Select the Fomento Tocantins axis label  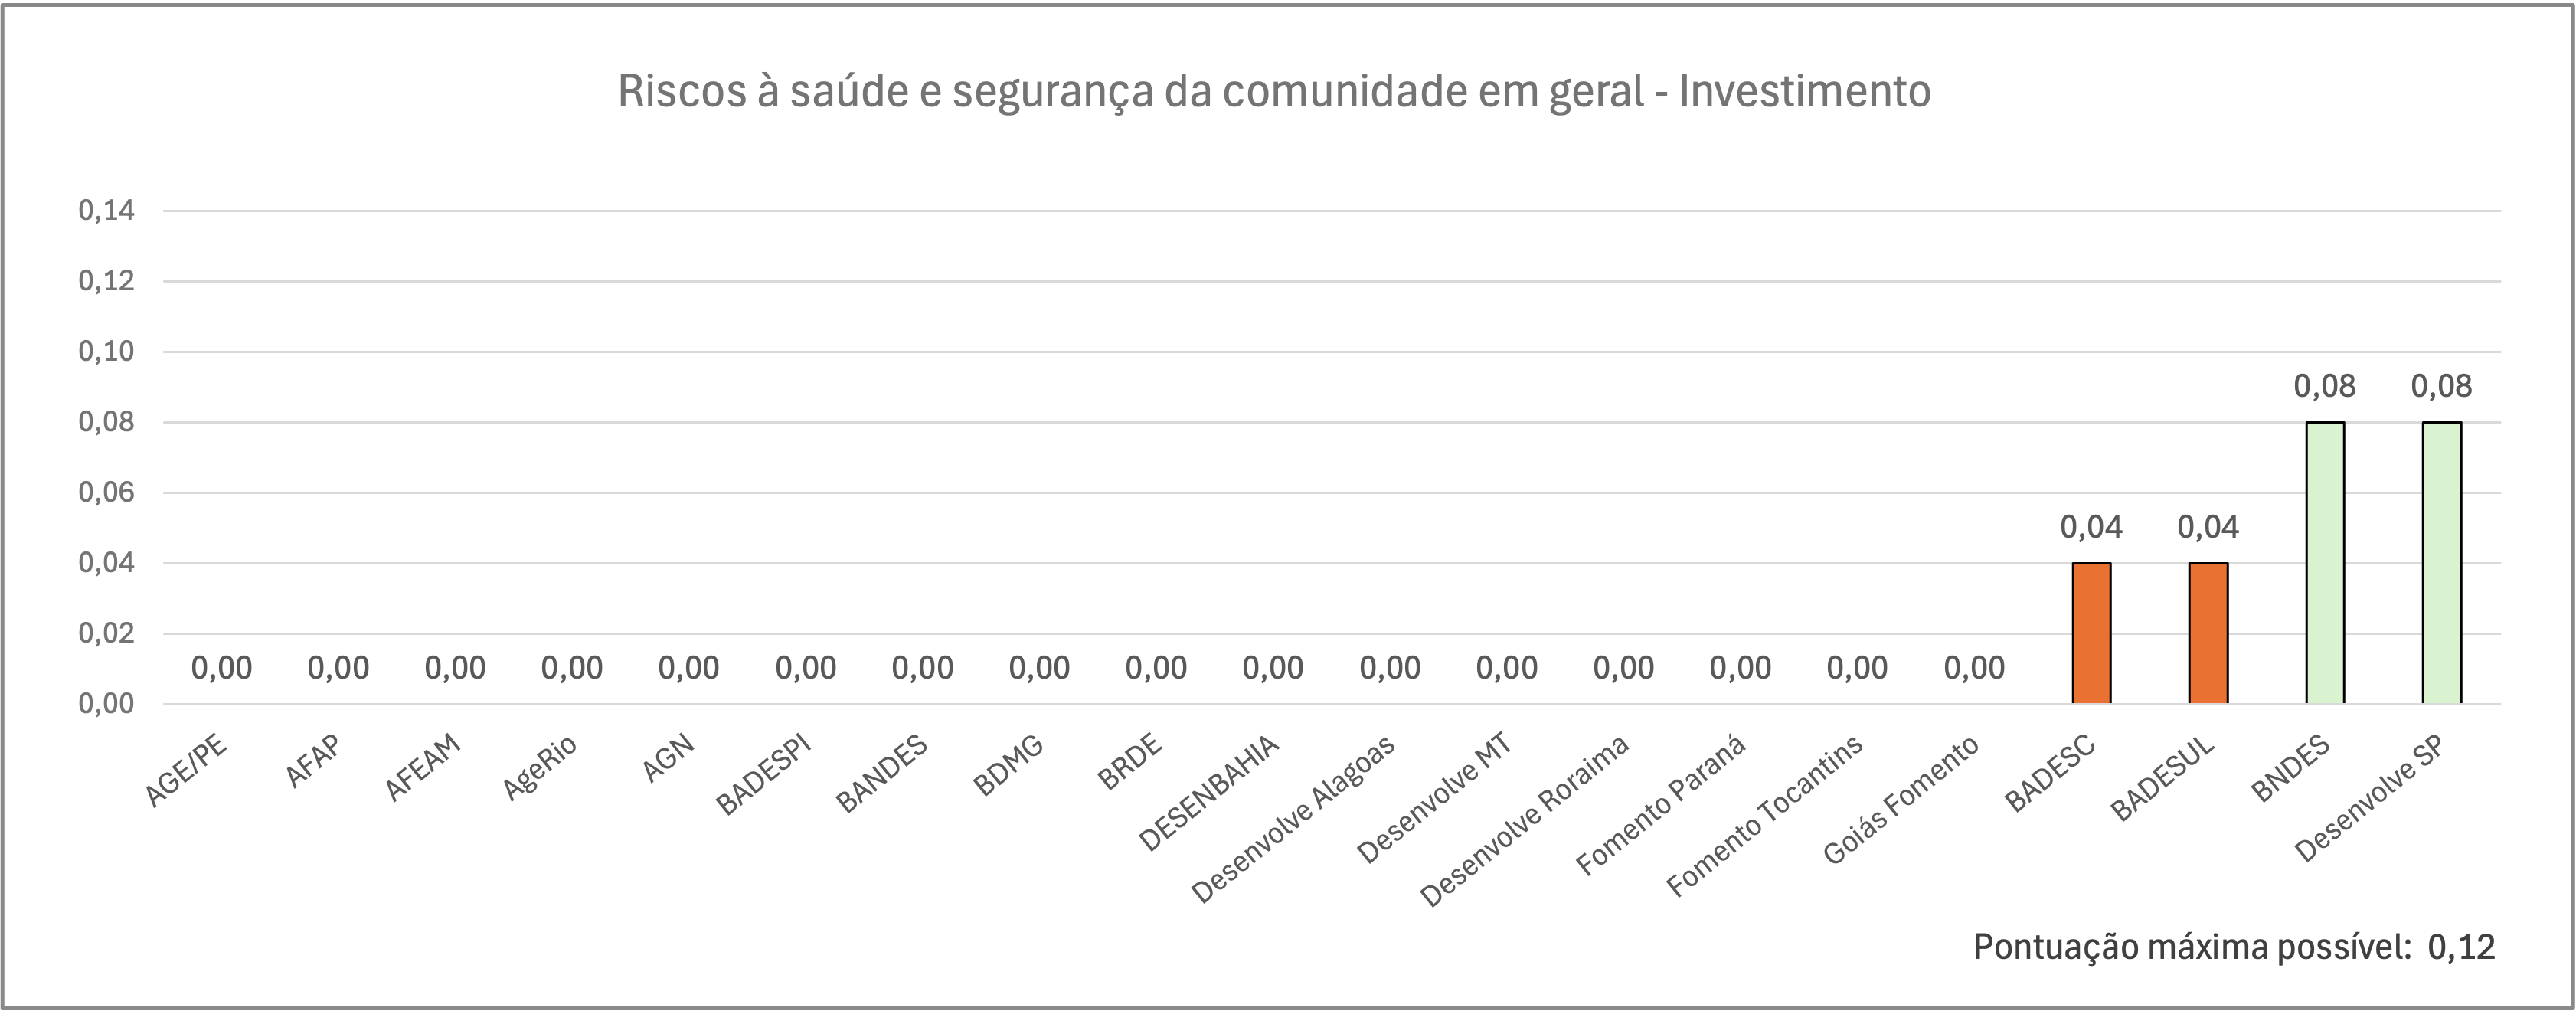(x=1765, y=815)
